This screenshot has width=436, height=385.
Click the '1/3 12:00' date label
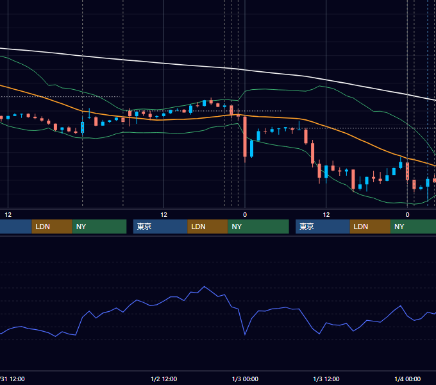click(x=326, y=379)
